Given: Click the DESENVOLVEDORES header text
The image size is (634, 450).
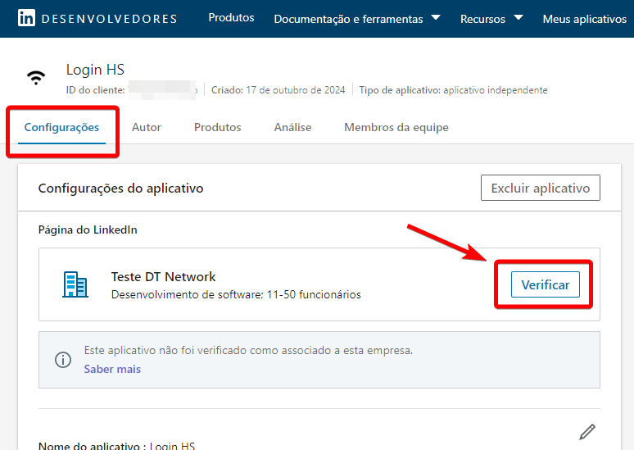Looking at the screenshot, I should [109, 19].
